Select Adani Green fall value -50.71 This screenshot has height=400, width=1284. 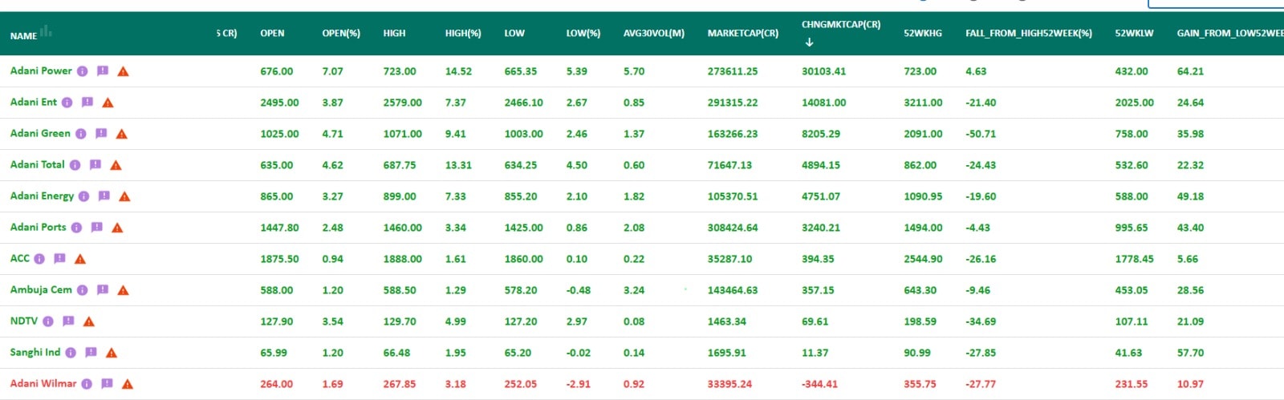click(981, 134)
